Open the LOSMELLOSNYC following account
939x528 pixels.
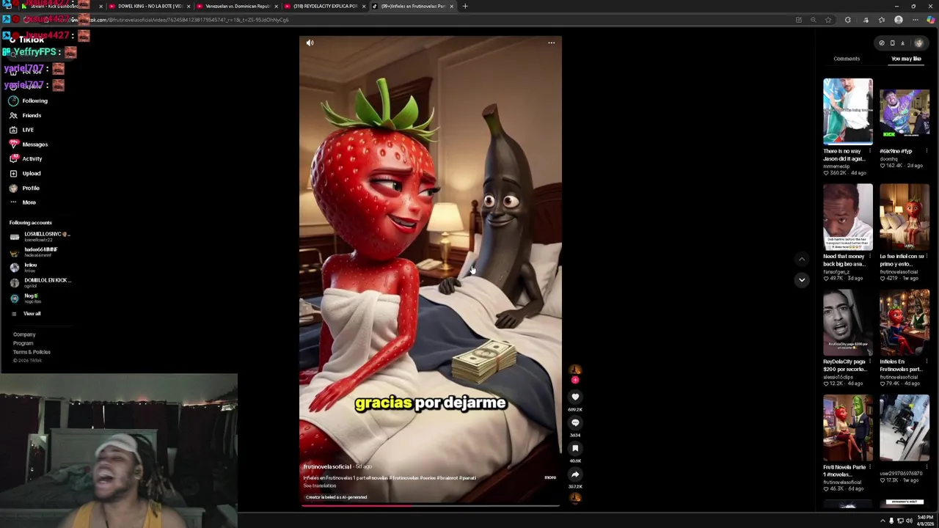point(40,236)
